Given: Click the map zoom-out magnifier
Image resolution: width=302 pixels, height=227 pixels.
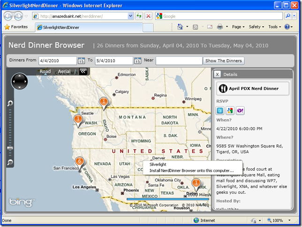Looking at the screenshot, I should click(10, 162).
